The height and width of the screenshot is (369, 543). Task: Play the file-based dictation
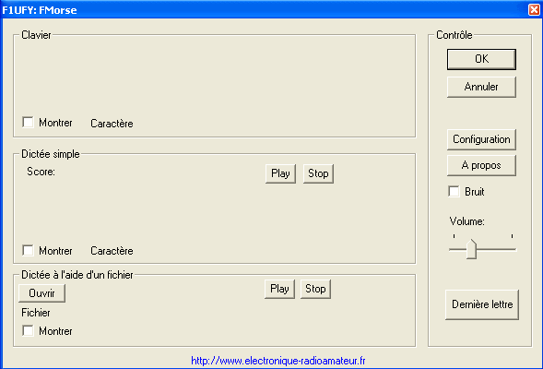coord(279,289)
